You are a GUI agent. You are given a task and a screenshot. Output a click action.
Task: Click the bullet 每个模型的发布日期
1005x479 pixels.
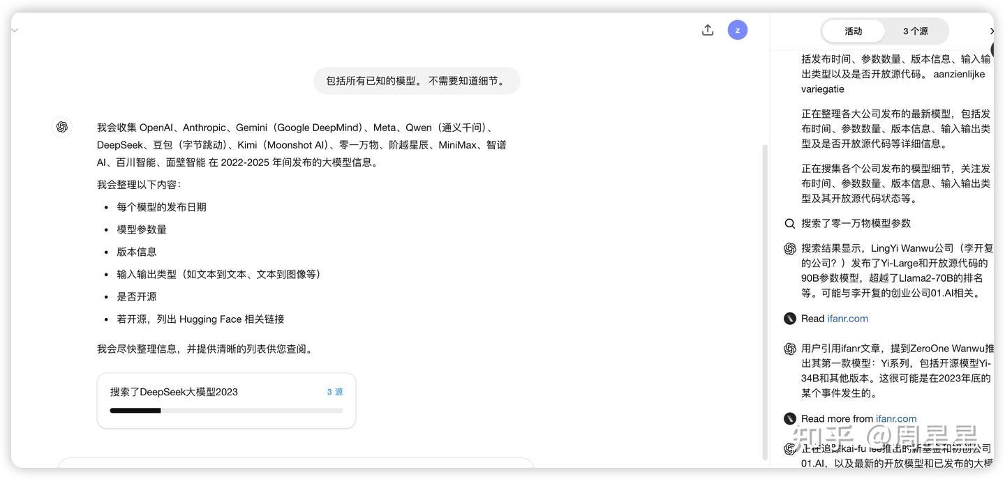161,207
